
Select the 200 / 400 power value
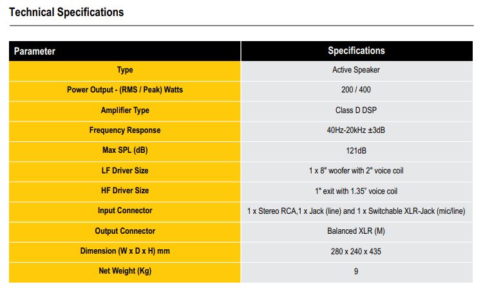point(356,90)
